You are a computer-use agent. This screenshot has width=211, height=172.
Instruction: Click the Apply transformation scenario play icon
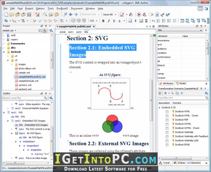point(139,14)
